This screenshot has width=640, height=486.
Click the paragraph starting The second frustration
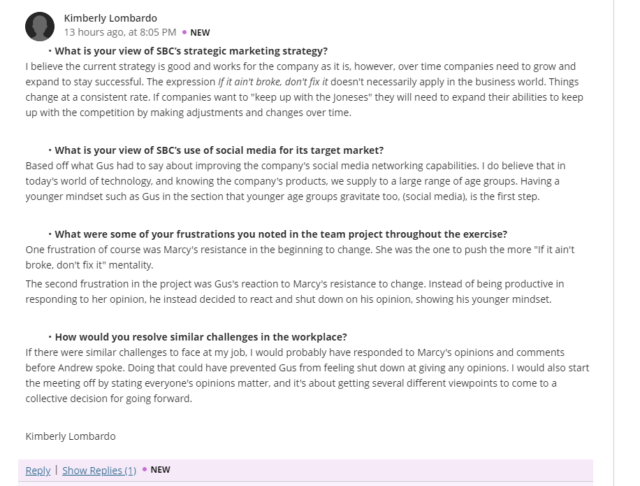[295, 292]
